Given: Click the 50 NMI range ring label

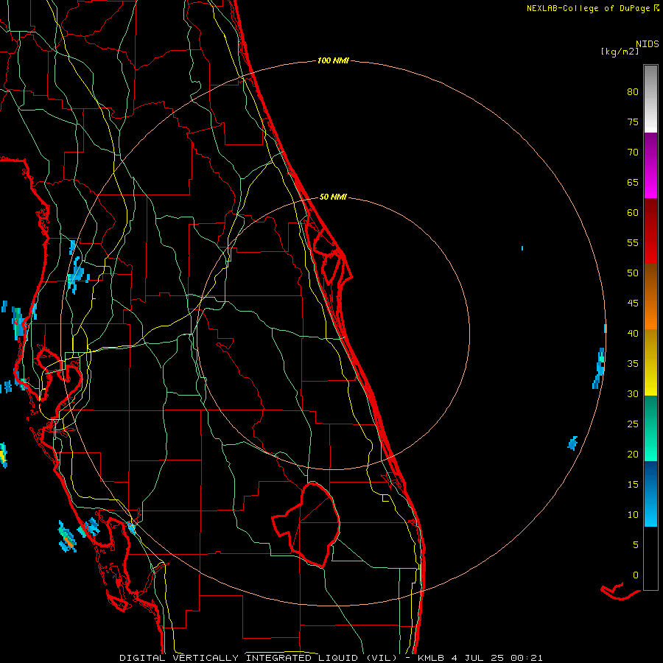Looking at the screenshot, I should point(333,197).
